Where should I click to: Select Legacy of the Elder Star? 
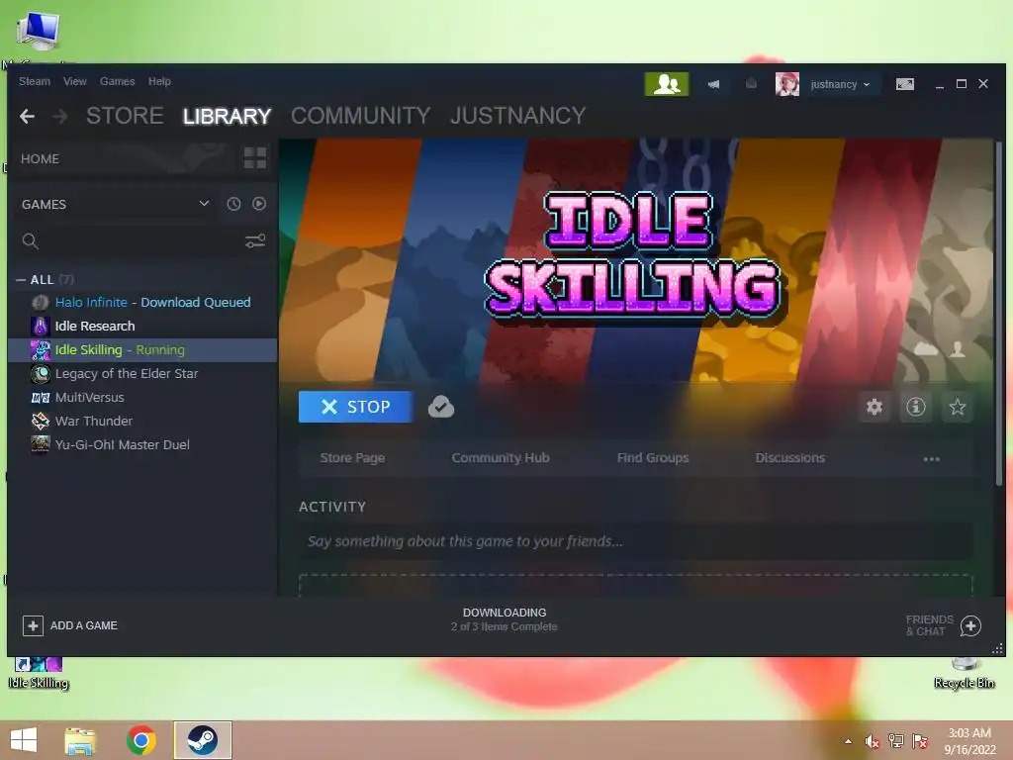pyautogui.click(x=142, y=373)
